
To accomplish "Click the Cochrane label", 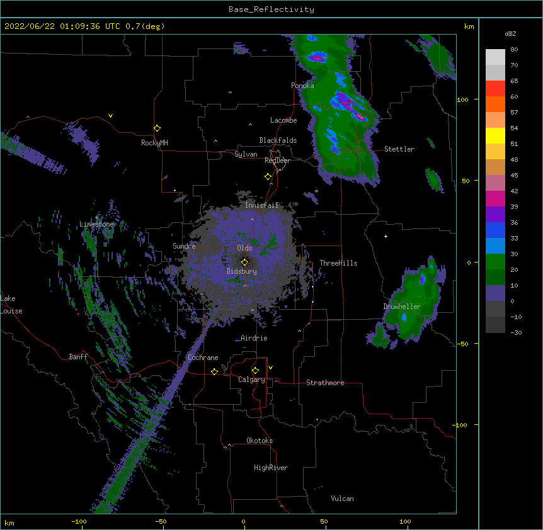I will 203,358.
